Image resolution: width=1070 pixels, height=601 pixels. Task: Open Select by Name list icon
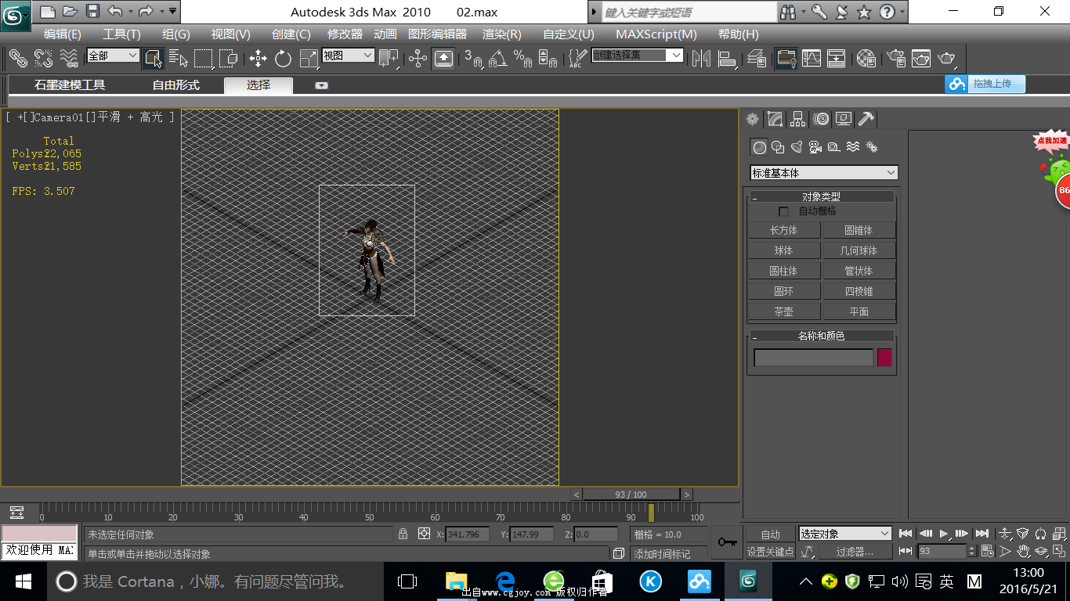[x=179, y=58]
